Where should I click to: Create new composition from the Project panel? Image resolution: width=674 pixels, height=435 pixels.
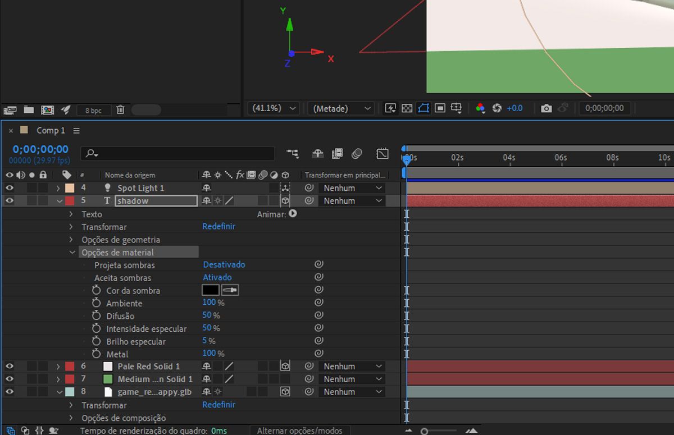pyautogui.click(x=48, y=110)
